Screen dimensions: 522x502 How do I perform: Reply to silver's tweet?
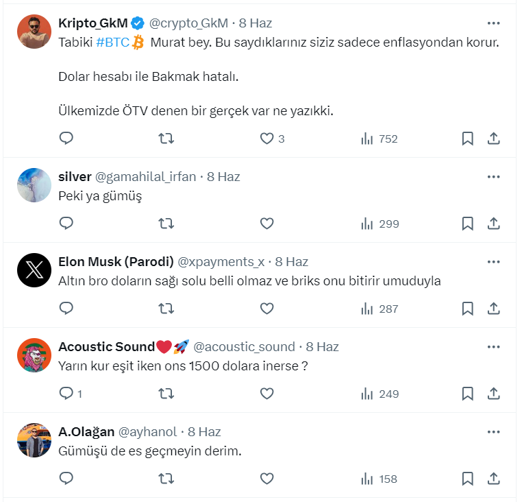[66, 224]
